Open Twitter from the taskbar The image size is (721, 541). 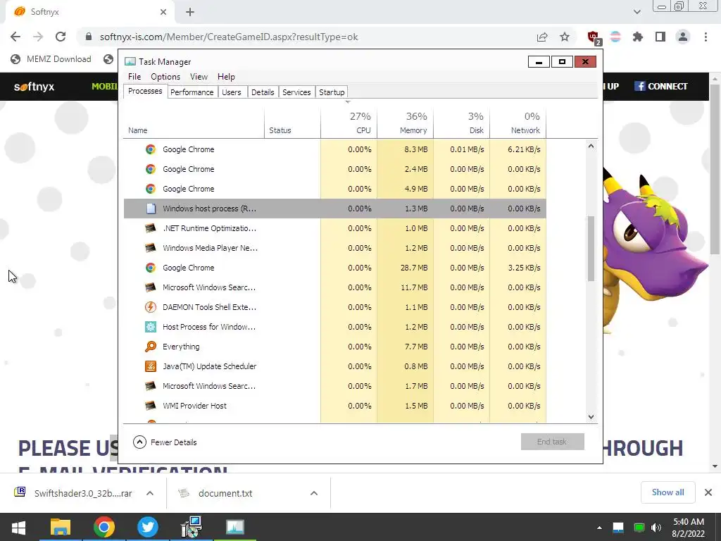coord(148,527)
